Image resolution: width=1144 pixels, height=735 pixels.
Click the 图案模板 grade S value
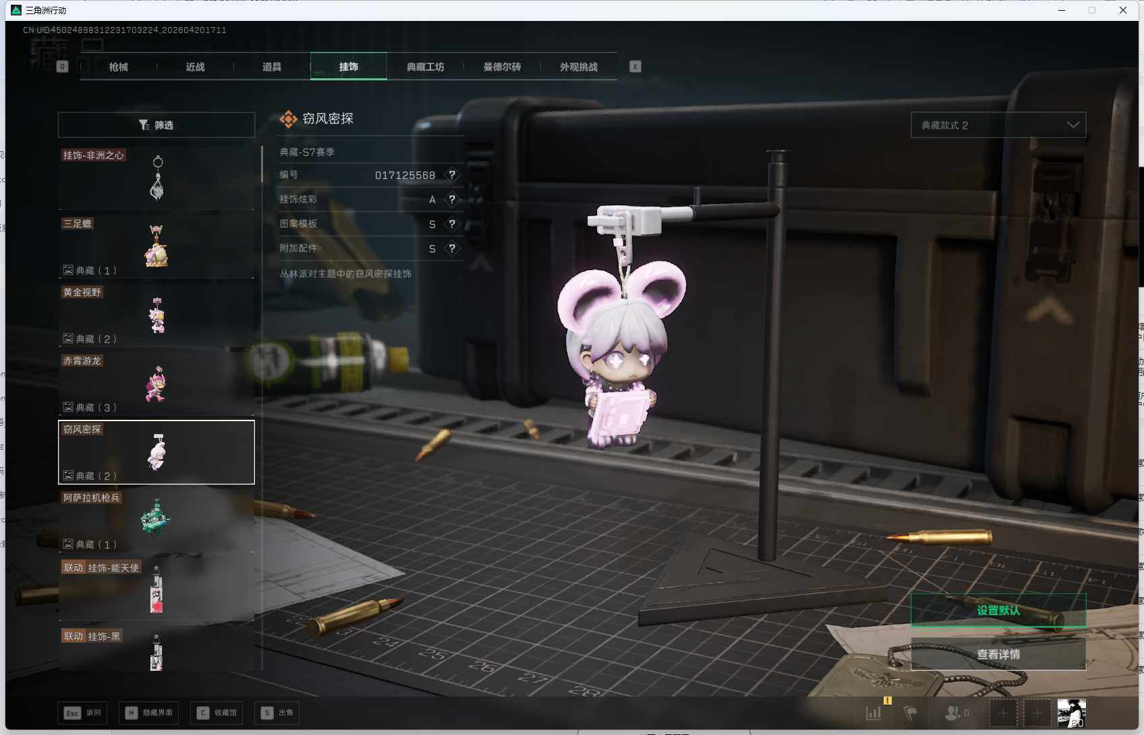pos(432,224)
